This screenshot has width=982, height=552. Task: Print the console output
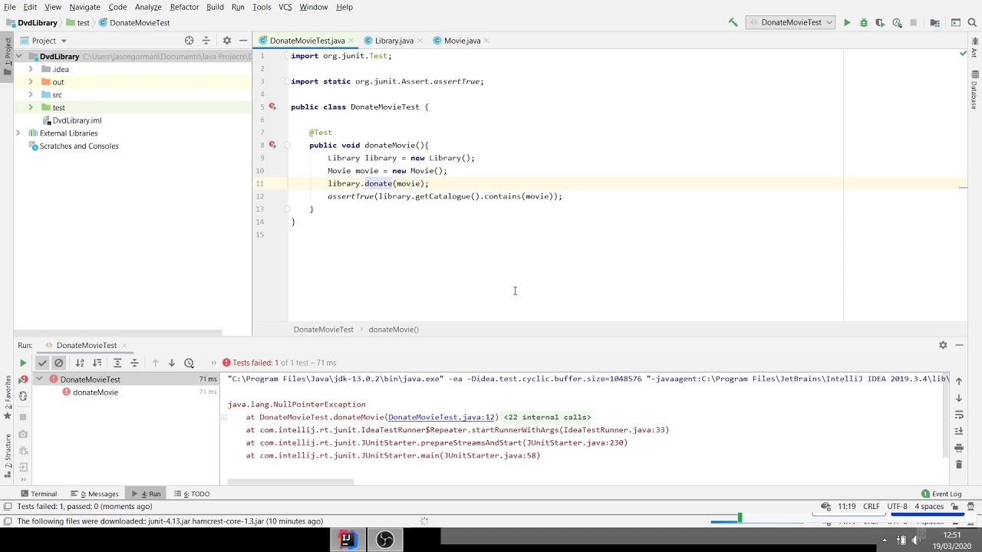coord(959,448)
